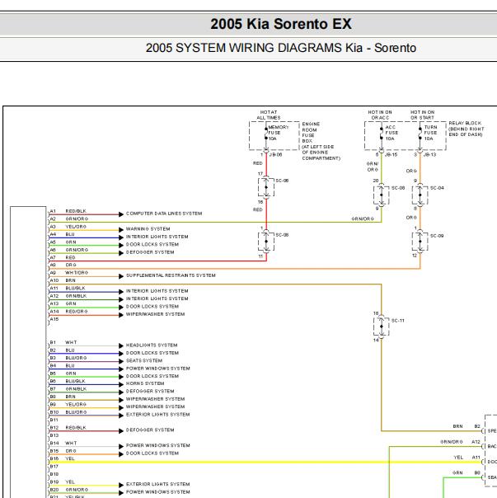Select the "TURN FUSE 10A" label
497x498 pixels.
click(x=430, y=133)
